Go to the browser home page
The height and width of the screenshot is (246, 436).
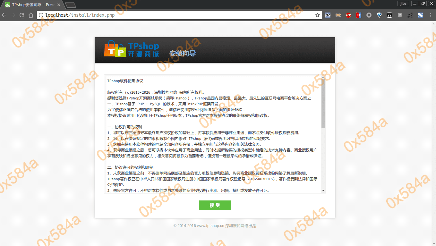coord(31,15)
